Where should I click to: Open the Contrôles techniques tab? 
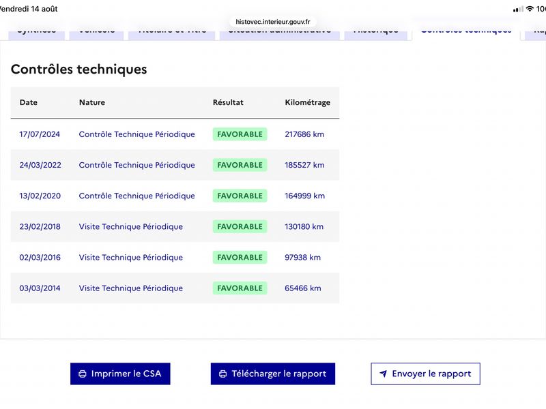[466, 32]
